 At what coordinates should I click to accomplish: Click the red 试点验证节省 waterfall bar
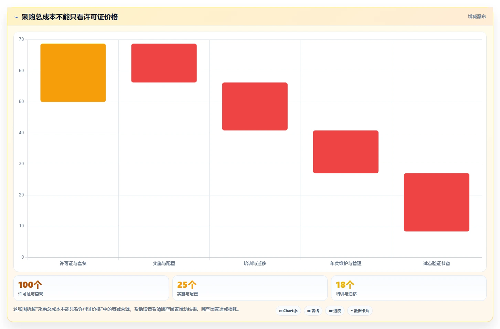[x=436, y=202]
